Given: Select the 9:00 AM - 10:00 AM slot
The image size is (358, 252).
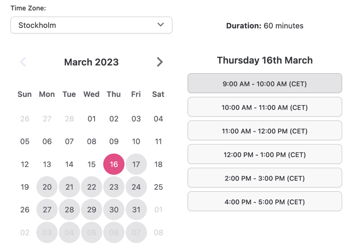Looking at the screenshot, I should [265, 84].
